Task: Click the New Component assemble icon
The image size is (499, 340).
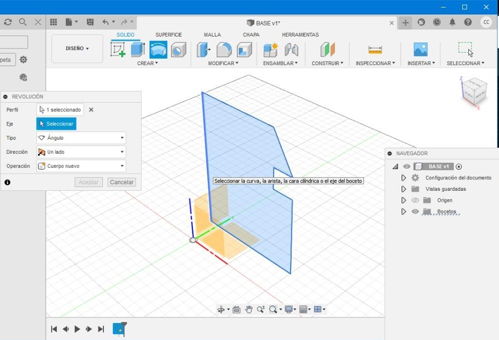Action: pyautogui.click(x=271, y=50)
